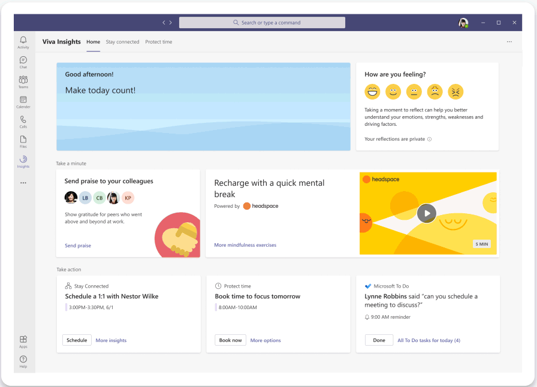Open the Activity feed
Viewport: 537px width, 387px height.
point(23,42)
